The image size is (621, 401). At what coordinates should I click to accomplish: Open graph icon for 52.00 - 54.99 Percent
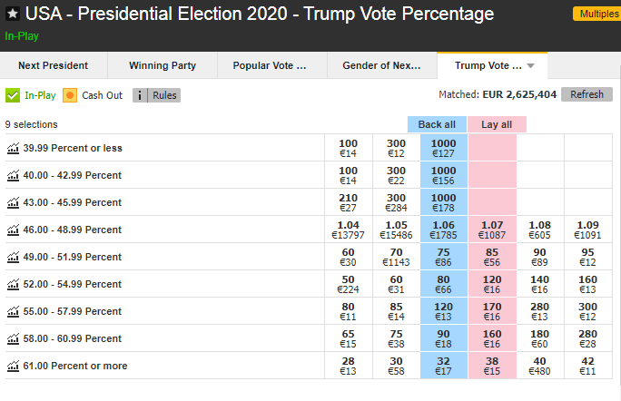[x=12, y=284]
